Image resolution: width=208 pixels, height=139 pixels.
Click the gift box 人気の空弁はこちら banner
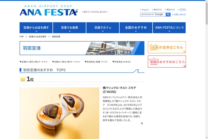point(167,47)
